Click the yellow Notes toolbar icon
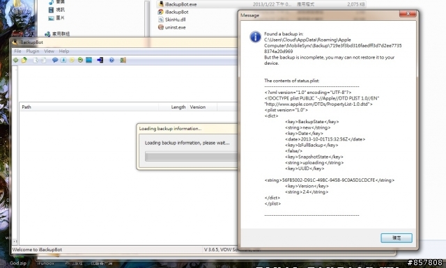This screenshot has height=268, width=446. (72, 60)
